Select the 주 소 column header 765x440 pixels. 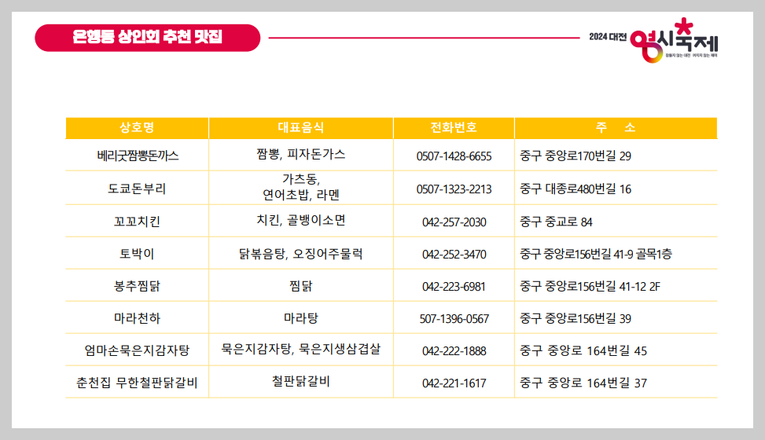point(616,128)
